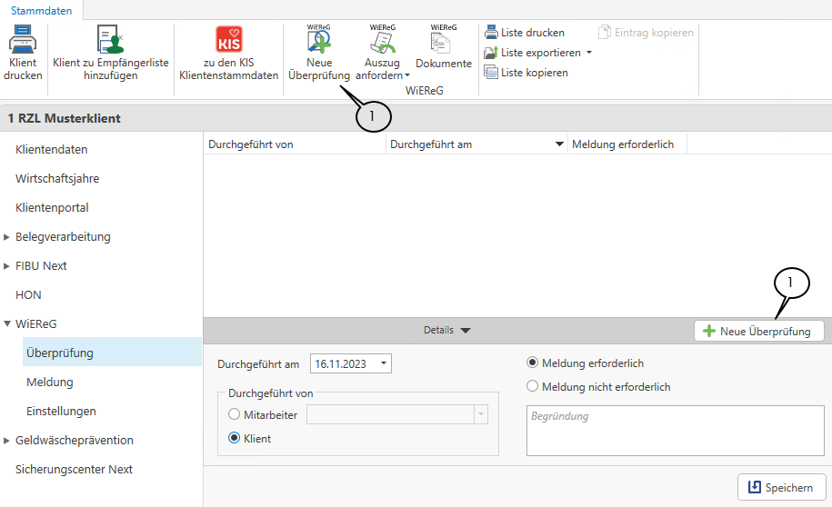This screenshot has height=507, width=832.
Task: Select the Mitarbeiter radio button
Action: point(235,415)
